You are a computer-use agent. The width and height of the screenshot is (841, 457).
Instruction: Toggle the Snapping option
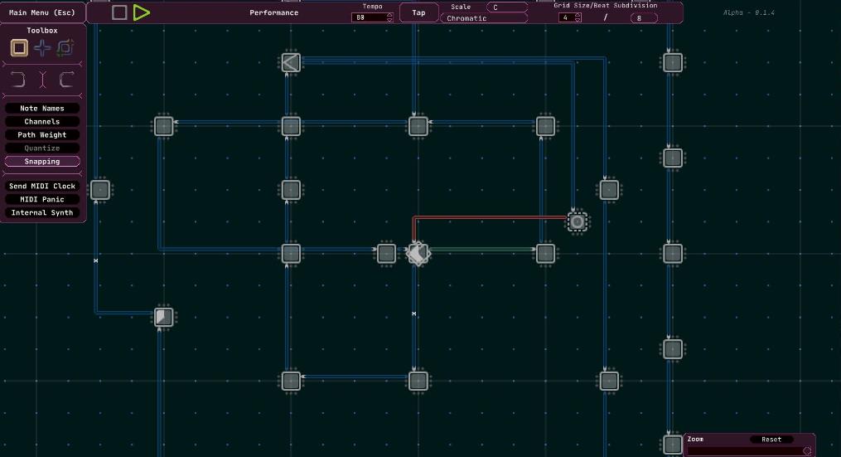tap(42, 162)
